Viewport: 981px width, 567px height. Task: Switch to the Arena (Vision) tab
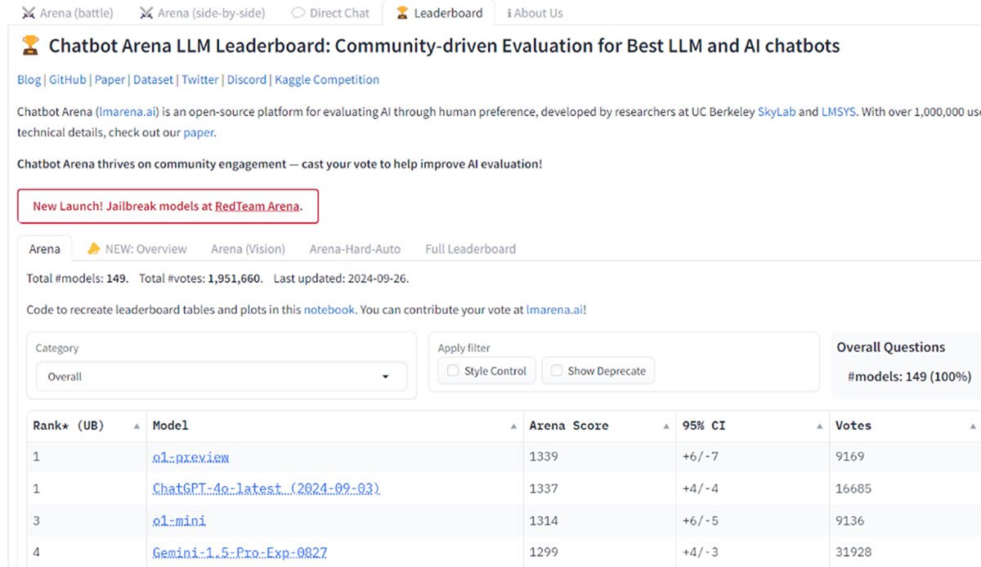(248, 249)
